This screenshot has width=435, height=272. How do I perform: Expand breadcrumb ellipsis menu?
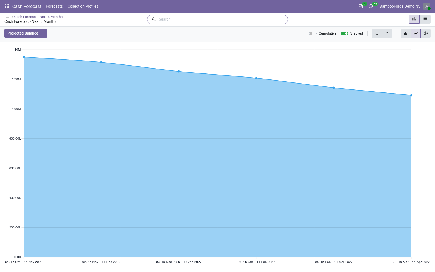coord(7,17)
